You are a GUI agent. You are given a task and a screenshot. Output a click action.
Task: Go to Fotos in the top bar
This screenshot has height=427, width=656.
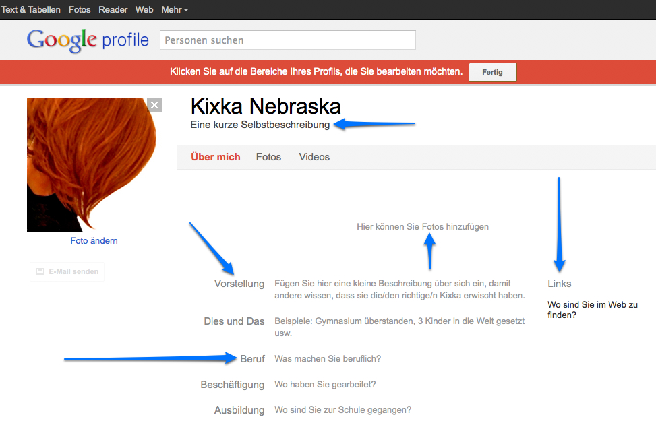[x=80, y=9]
